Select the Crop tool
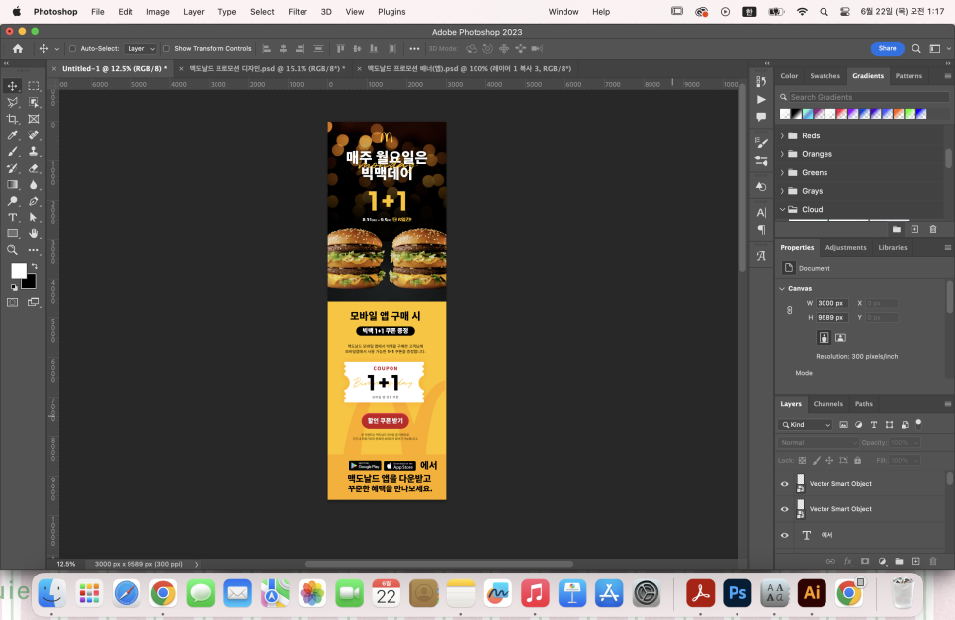Screen dimensions: 955x620 pos(12,119)
